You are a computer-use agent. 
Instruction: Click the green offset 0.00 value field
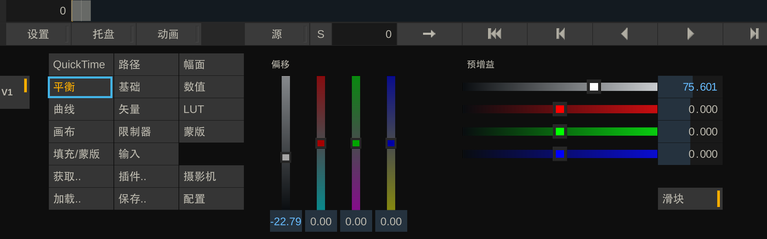coord(356,221)
